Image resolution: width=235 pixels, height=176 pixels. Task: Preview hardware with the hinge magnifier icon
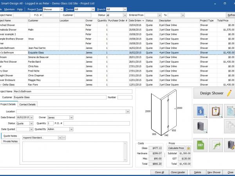[x=201, y=126]
